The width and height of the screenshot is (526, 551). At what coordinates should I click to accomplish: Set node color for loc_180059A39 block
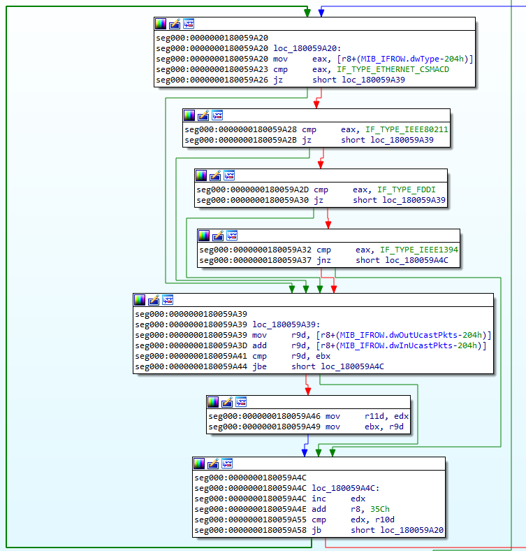(140, 300)
